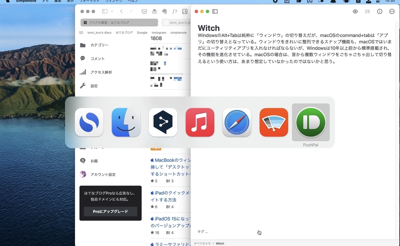The width and height of the screenshot is (400, 246).
Task: Open Instagram bookmark in favorites bar
Action: 159,33
